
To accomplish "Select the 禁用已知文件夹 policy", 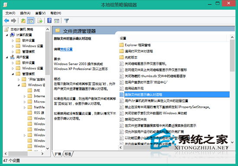I will point(133,119).
